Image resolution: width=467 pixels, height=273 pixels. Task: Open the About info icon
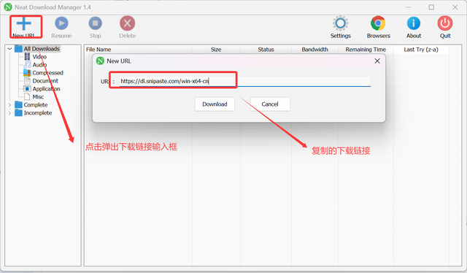point(414,23)
